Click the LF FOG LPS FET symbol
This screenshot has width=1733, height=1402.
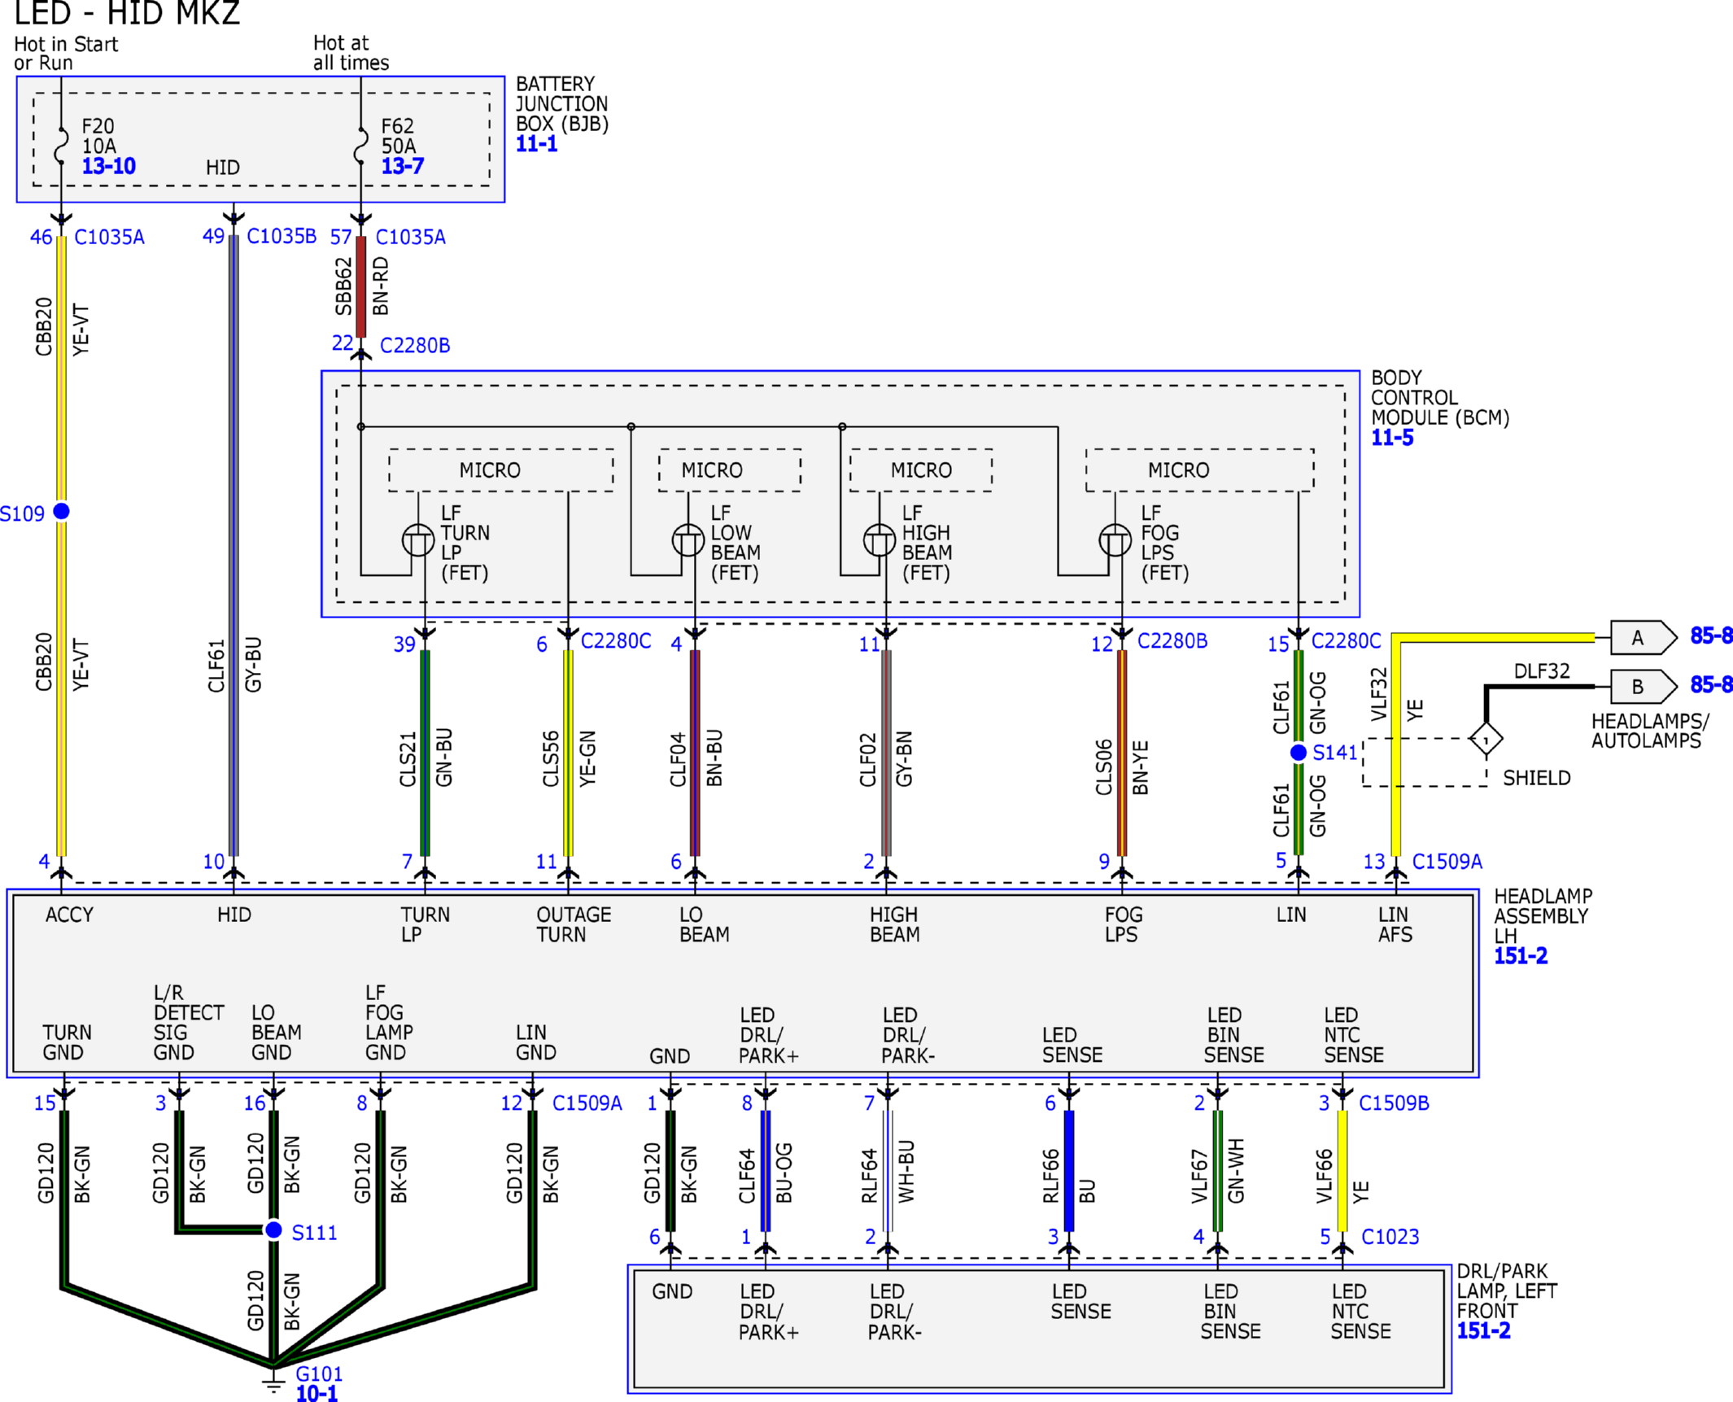point(1115,540)
